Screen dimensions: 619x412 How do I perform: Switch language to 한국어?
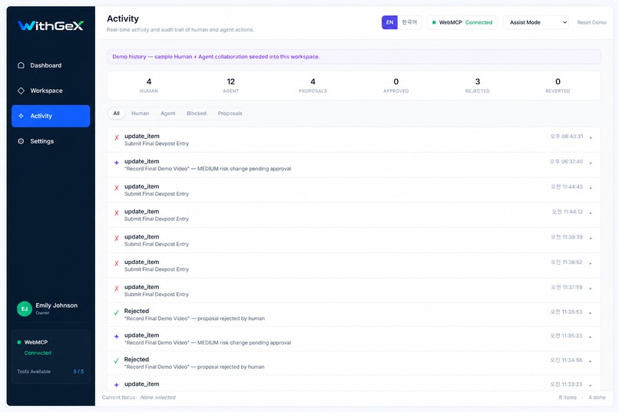tap(409, 22)
